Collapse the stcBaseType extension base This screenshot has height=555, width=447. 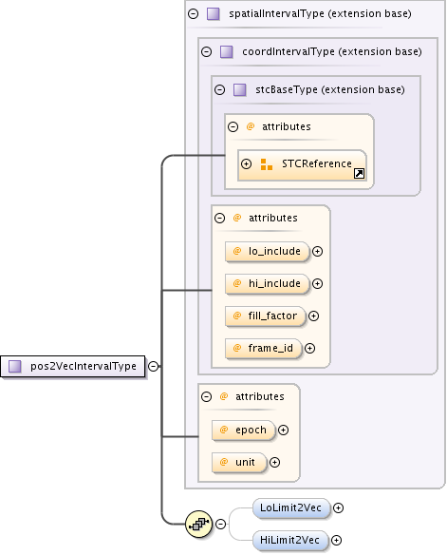coord(220,89)
